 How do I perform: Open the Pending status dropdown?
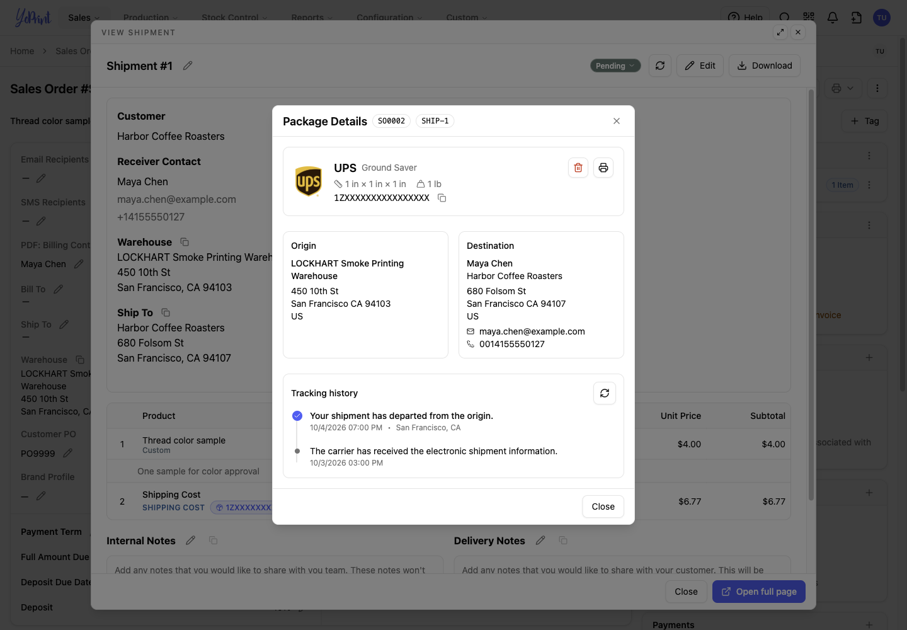(615, 66)
